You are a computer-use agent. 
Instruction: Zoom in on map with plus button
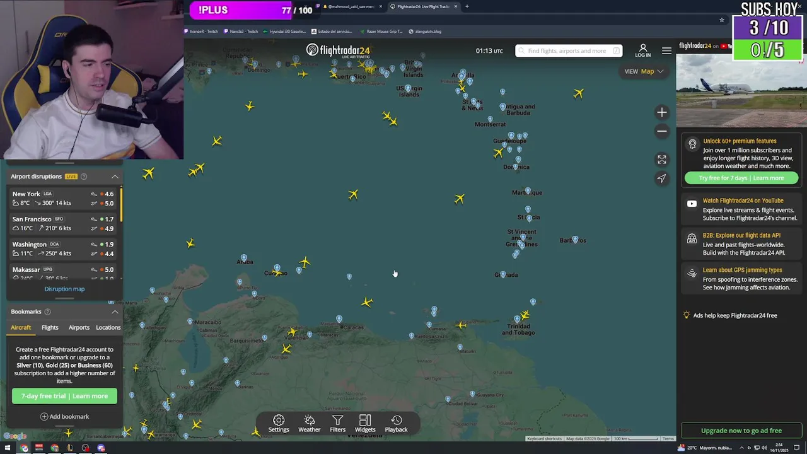coord(661,112)
